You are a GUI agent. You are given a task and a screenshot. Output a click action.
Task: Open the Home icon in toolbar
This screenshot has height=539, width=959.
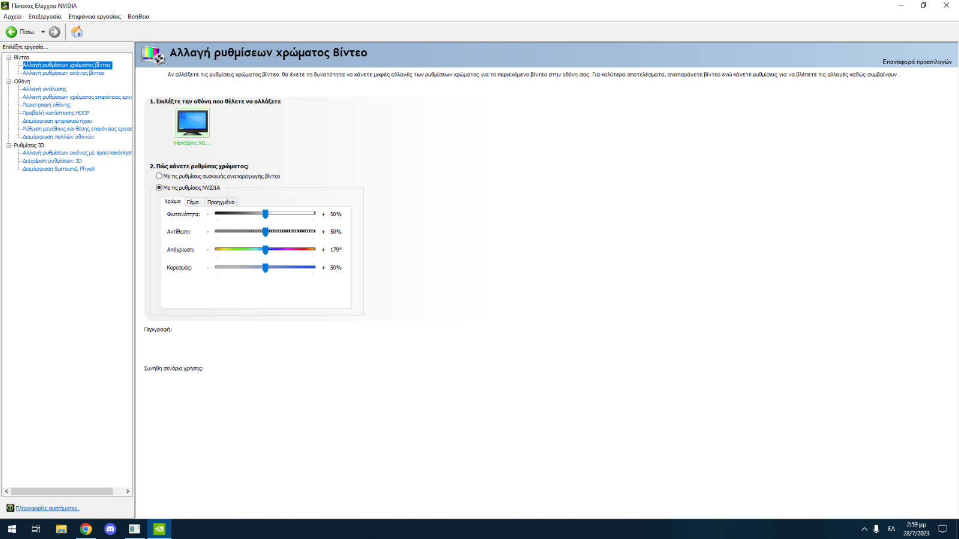tap(77, 32)
